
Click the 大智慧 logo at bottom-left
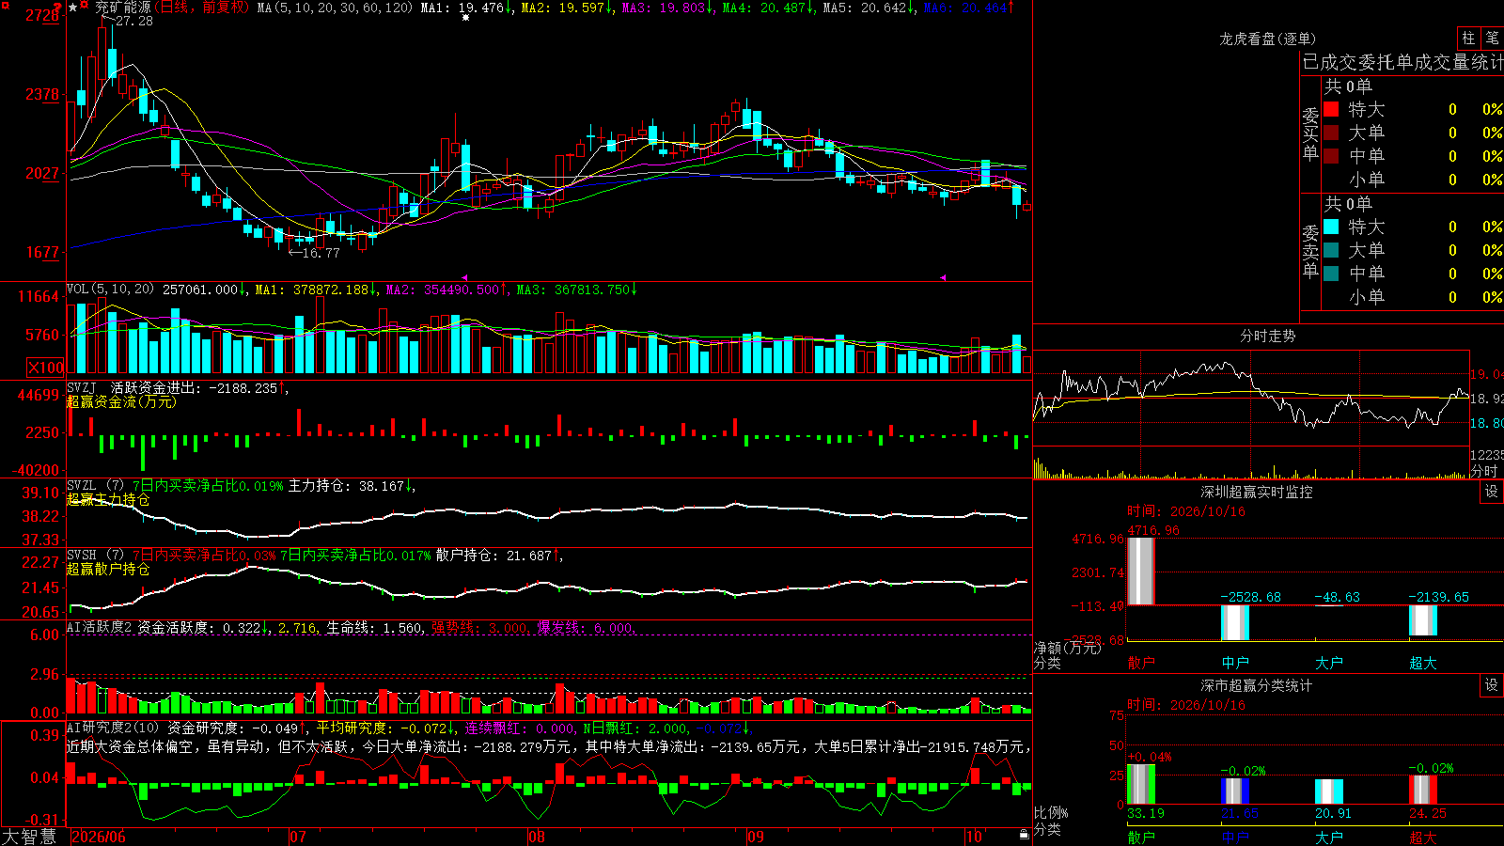[29, 837]
